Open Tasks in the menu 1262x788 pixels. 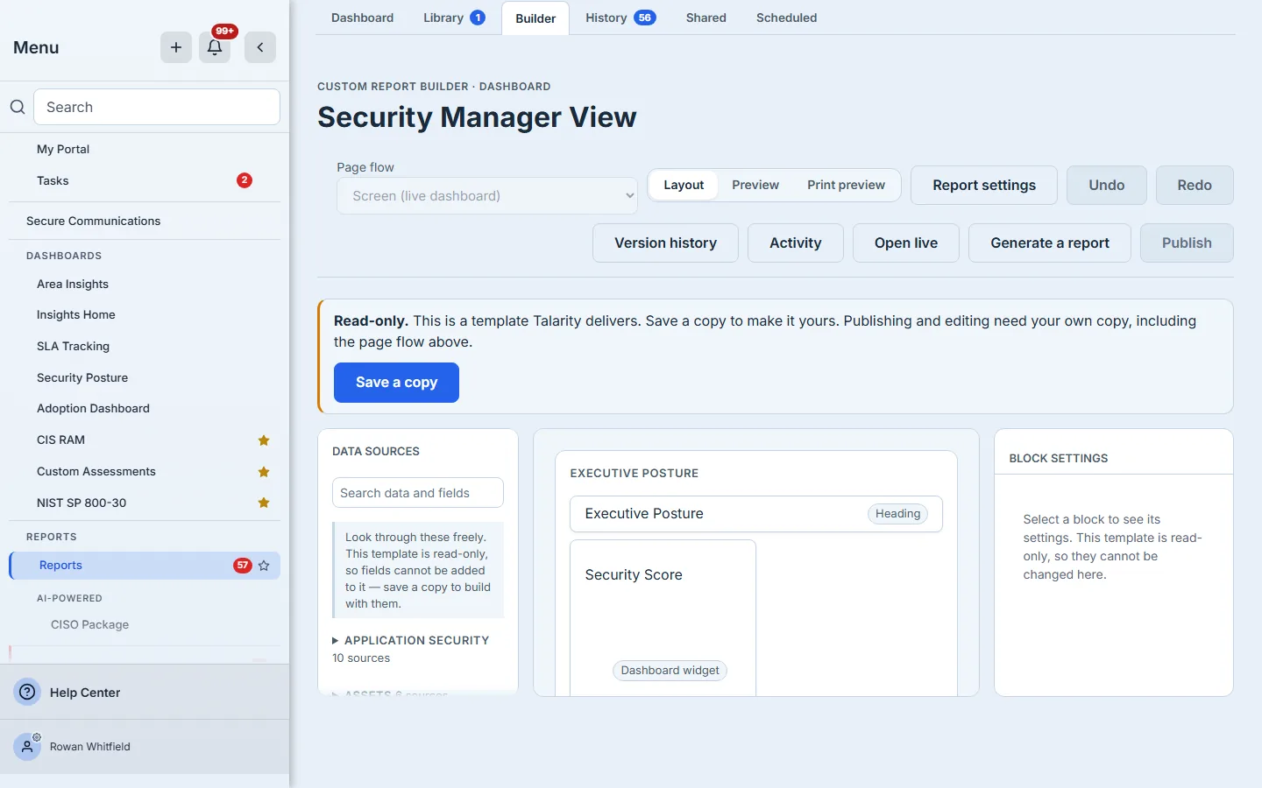(145, 180)
